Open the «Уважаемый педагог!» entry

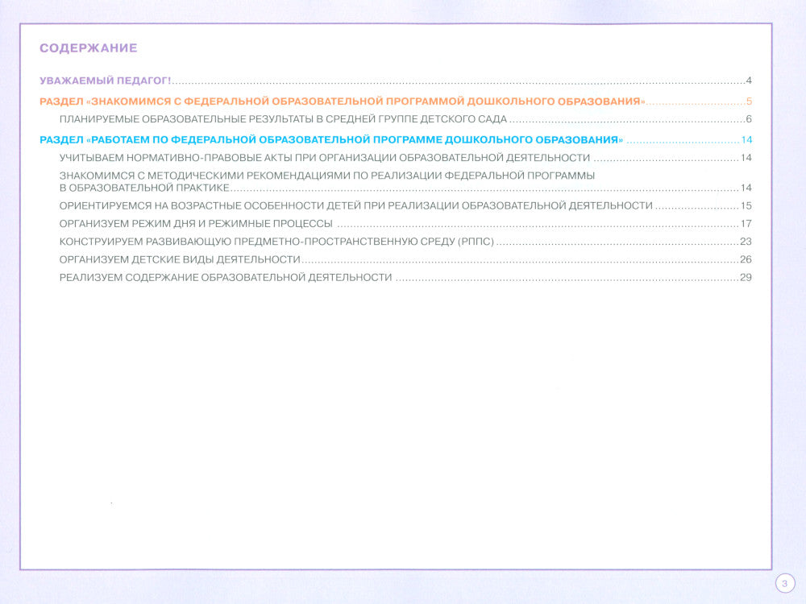click(x=106, y=81)
